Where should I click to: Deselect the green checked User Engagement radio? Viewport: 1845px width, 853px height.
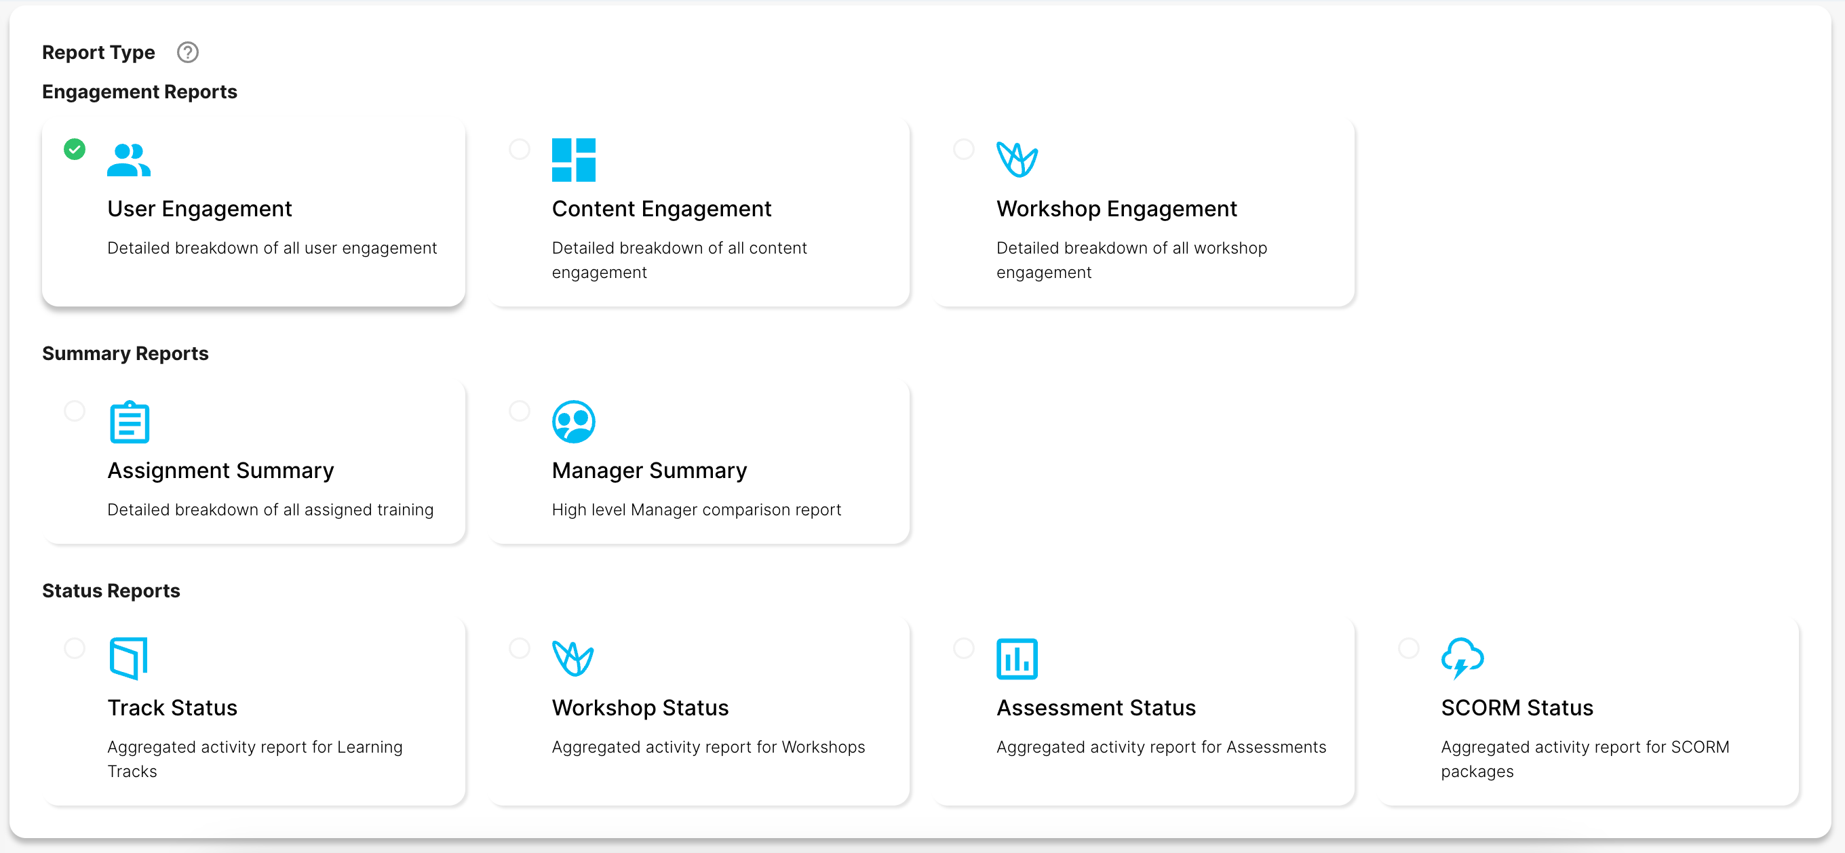(x=75, y=149)
